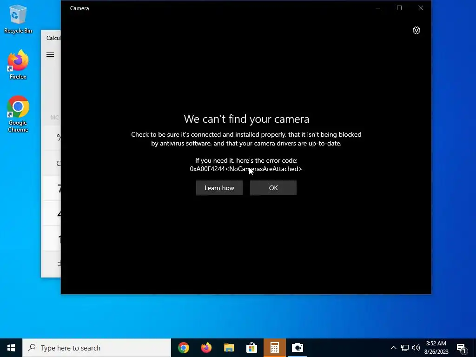Image resolution: width=476 pixels, height=357 pixels.
Task: Open the volume tray icon
Action: pyautogui.click(x=416, y=348)
